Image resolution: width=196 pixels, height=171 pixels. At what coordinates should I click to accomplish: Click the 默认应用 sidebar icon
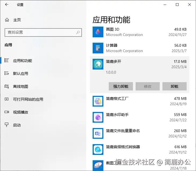coord(6,73)
